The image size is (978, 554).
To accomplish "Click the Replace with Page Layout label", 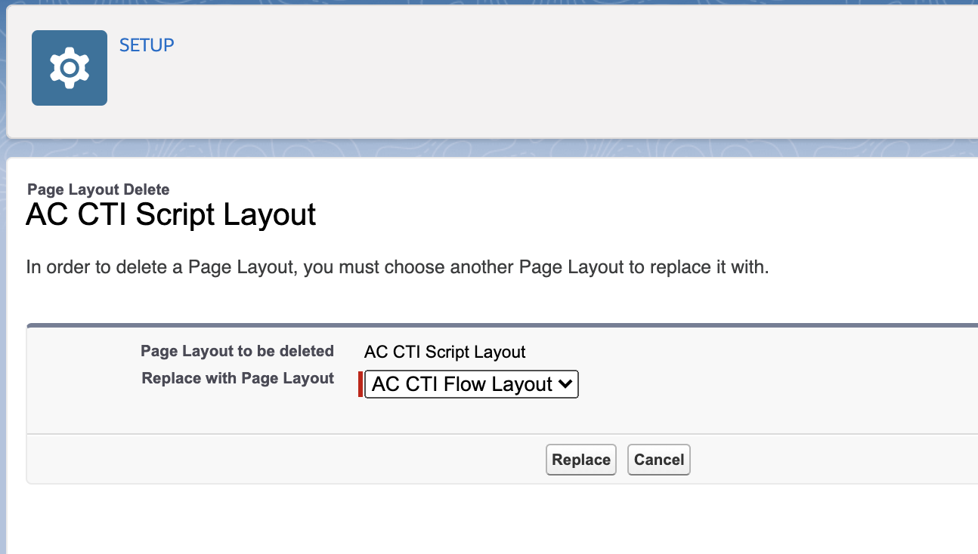I will [x=237, y=378].
